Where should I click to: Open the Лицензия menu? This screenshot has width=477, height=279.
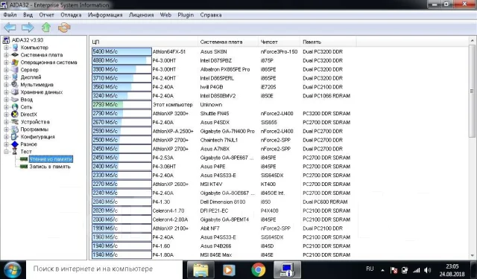142,15
